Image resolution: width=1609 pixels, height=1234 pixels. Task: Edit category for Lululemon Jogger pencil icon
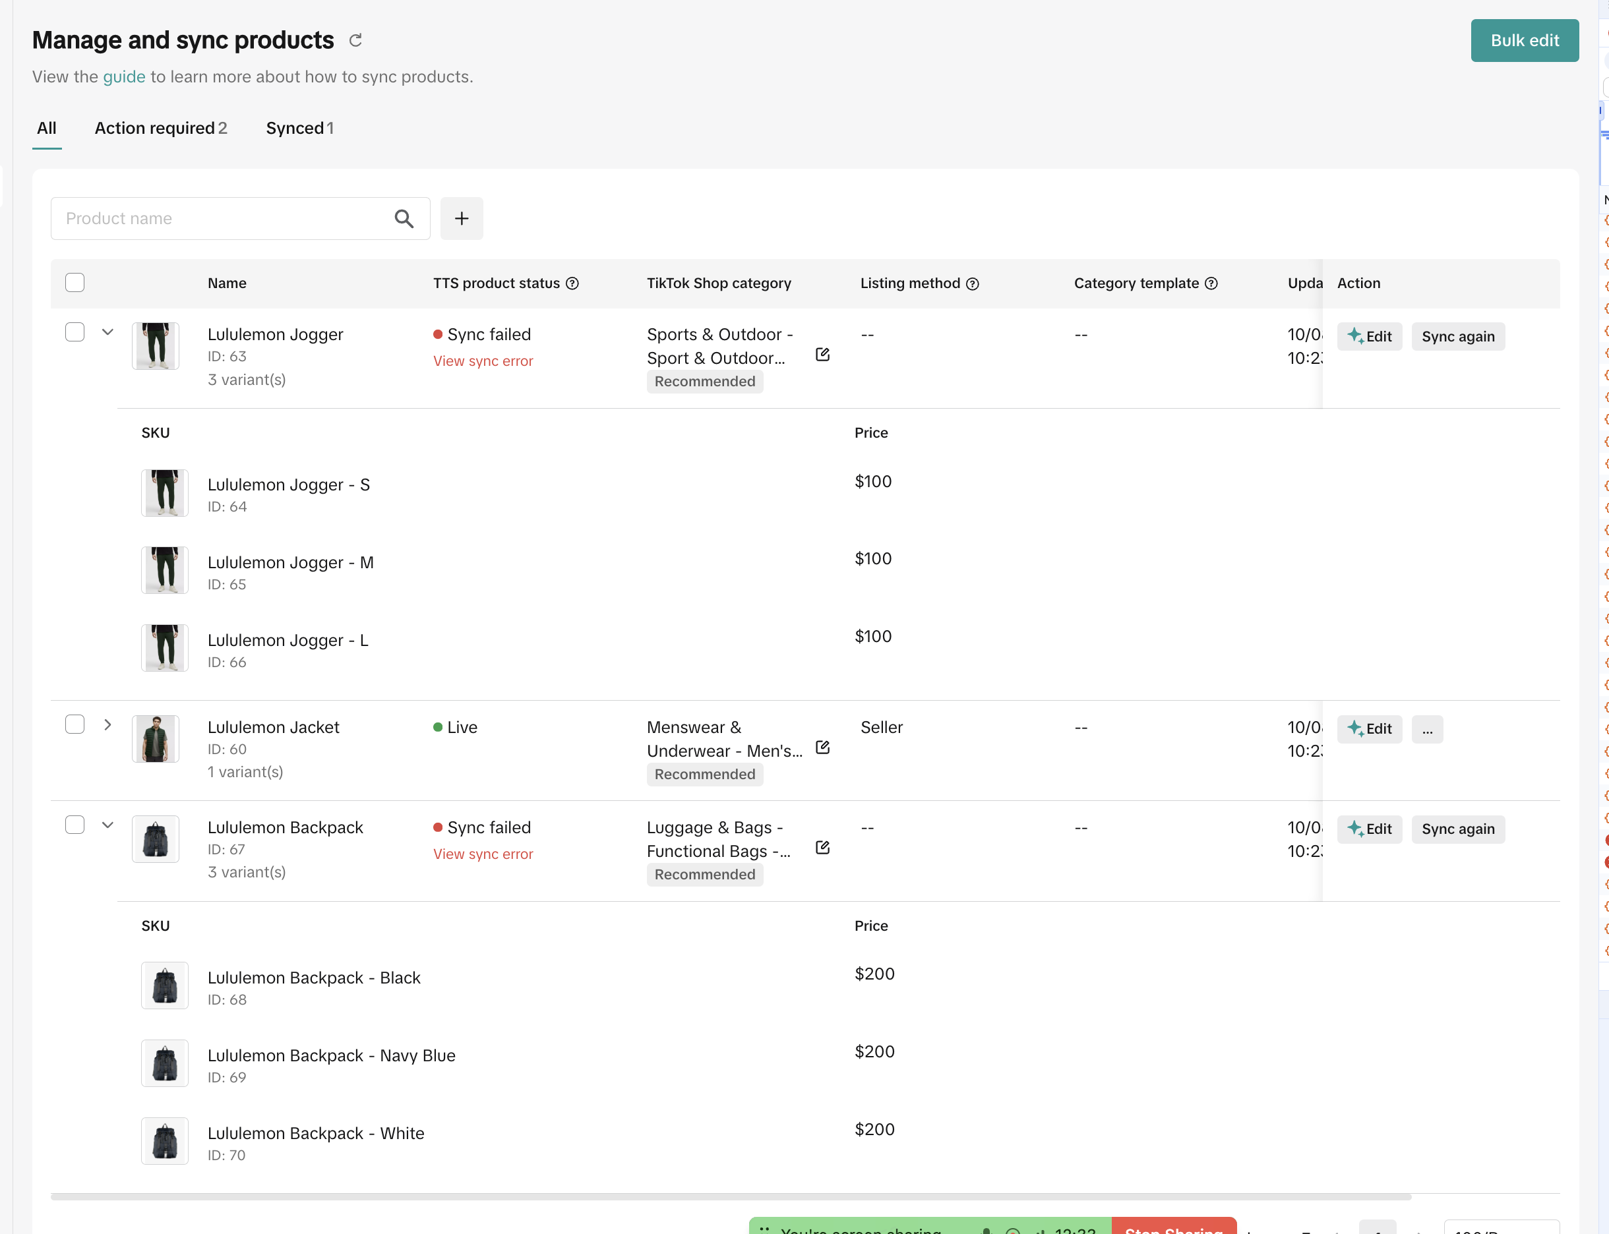click(823, 355)
